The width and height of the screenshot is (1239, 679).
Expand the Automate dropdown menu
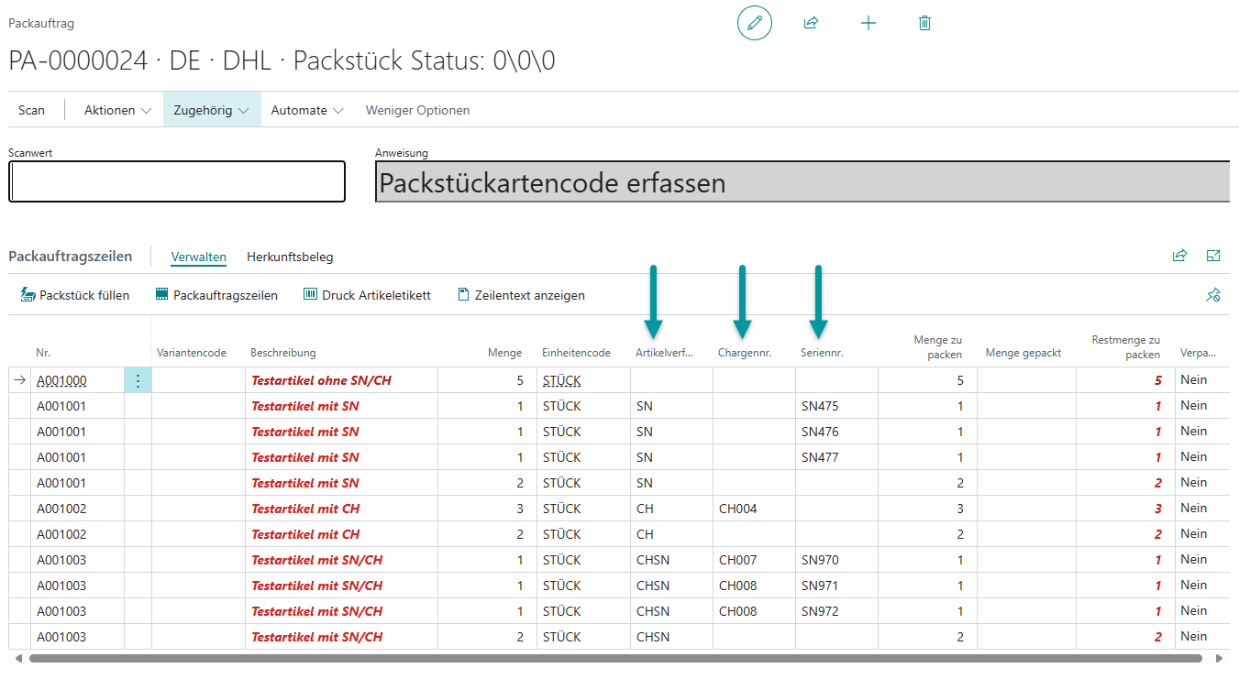[307, 110]
